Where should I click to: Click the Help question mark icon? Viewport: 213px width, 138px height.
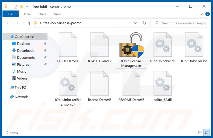point(207,14)
